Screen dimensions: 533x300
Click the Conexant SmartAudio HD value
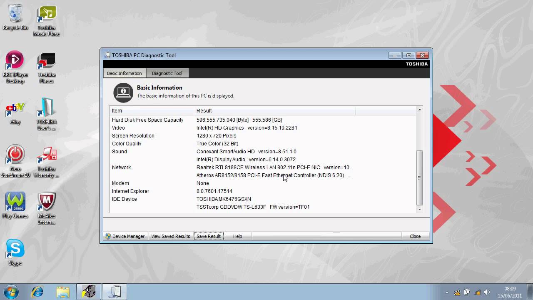(246, 152)
